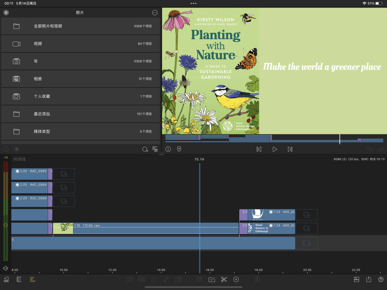The height and width of the screenshot is (290, 387).
Task: Click the clipboard paste icon
Action: click(x=200, y=279)
